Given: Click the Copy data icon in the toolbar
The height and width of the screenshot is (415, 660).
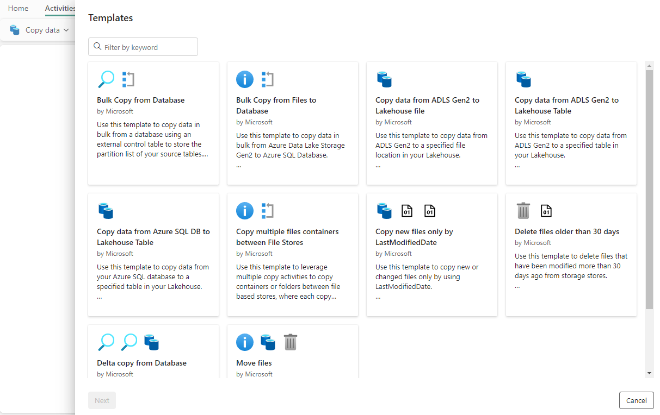Looking at the screenshot, I should pyautogui.click(x=15, y=30).
